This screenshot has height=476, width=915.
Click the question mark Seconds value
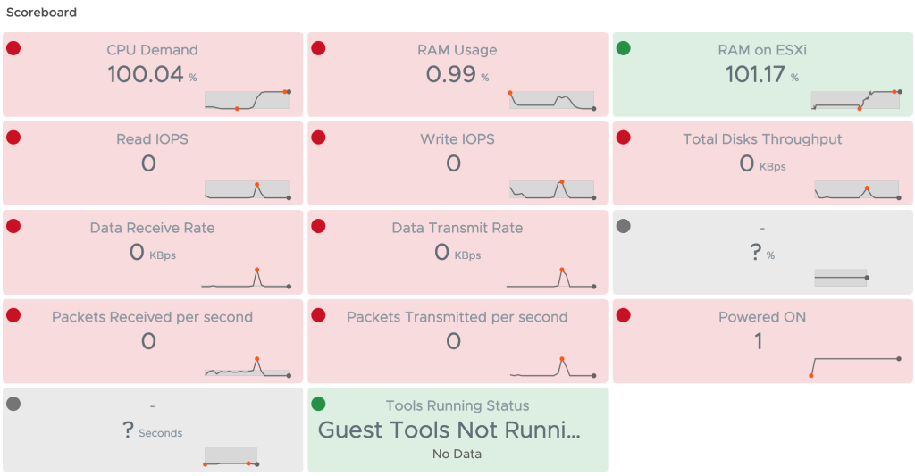click(x=129, y=430)
